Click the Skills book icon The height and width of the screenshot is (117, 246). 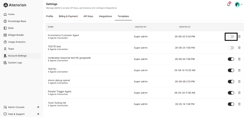5,28
